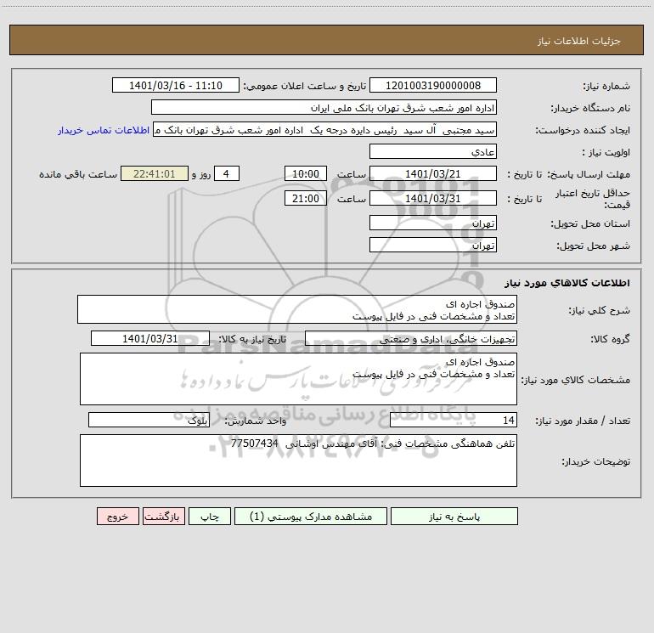Click the 'گروه کالا:' label
Screen dimensions: 654x633
point(611,339)
